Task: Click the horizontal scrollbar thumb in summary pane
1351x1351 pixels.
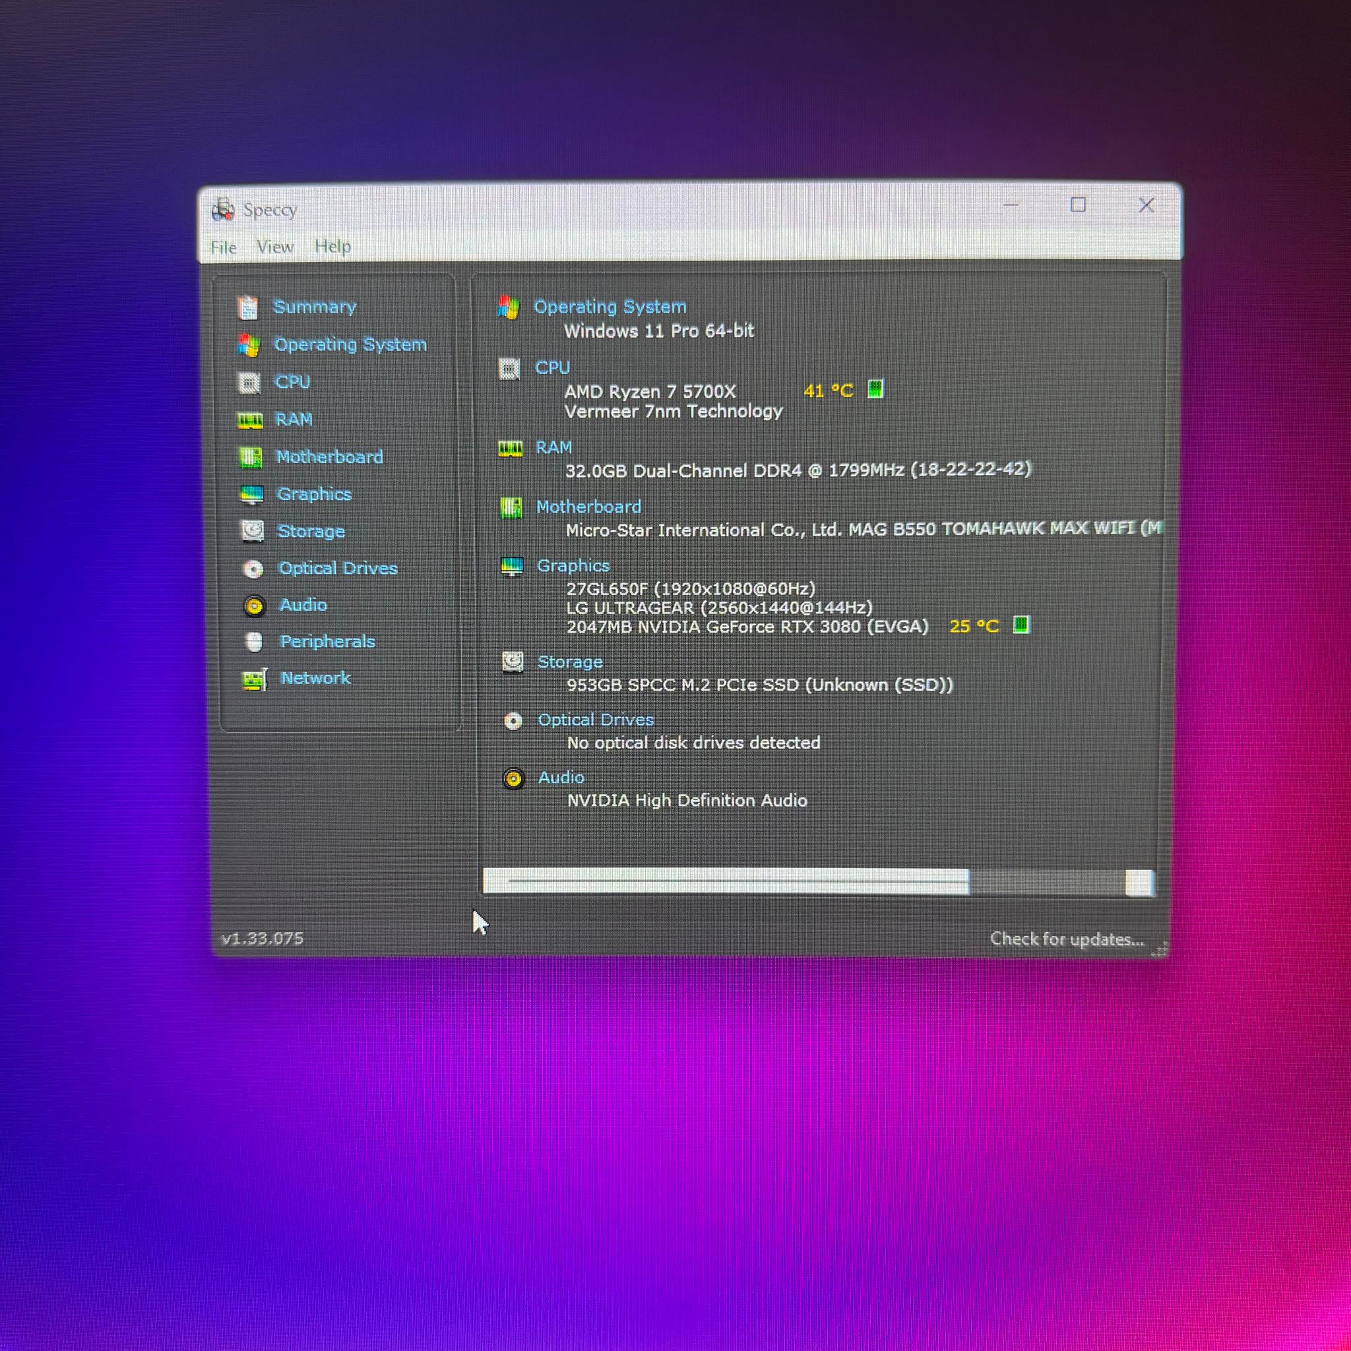Action: 726,881
